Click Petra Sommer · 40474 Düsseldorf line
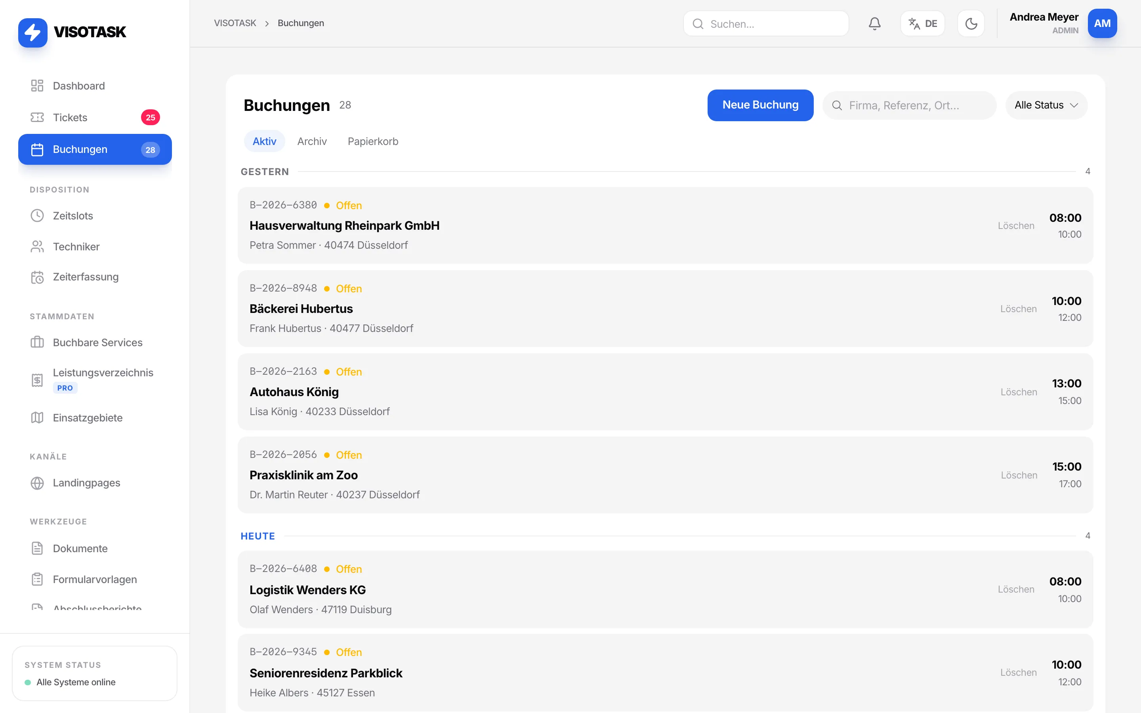This screenshot has width=1141, height=713. (x=328, y=245)
